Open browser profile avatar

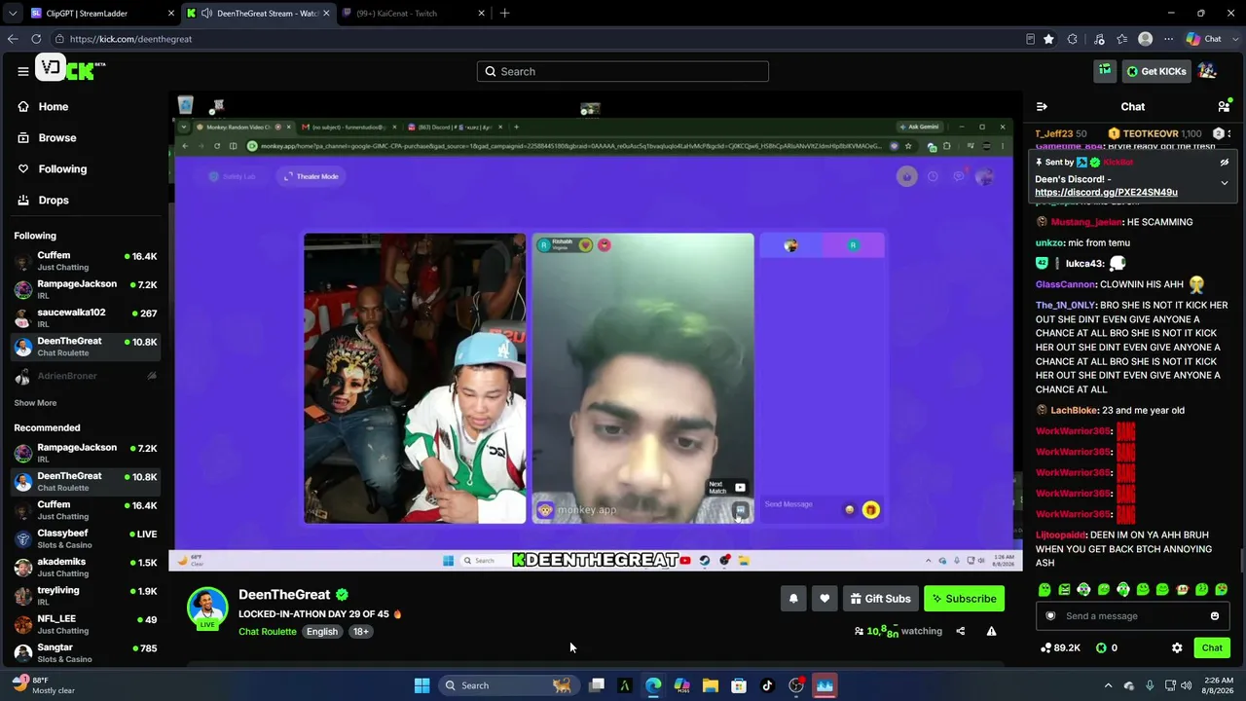pos(1146,39)
